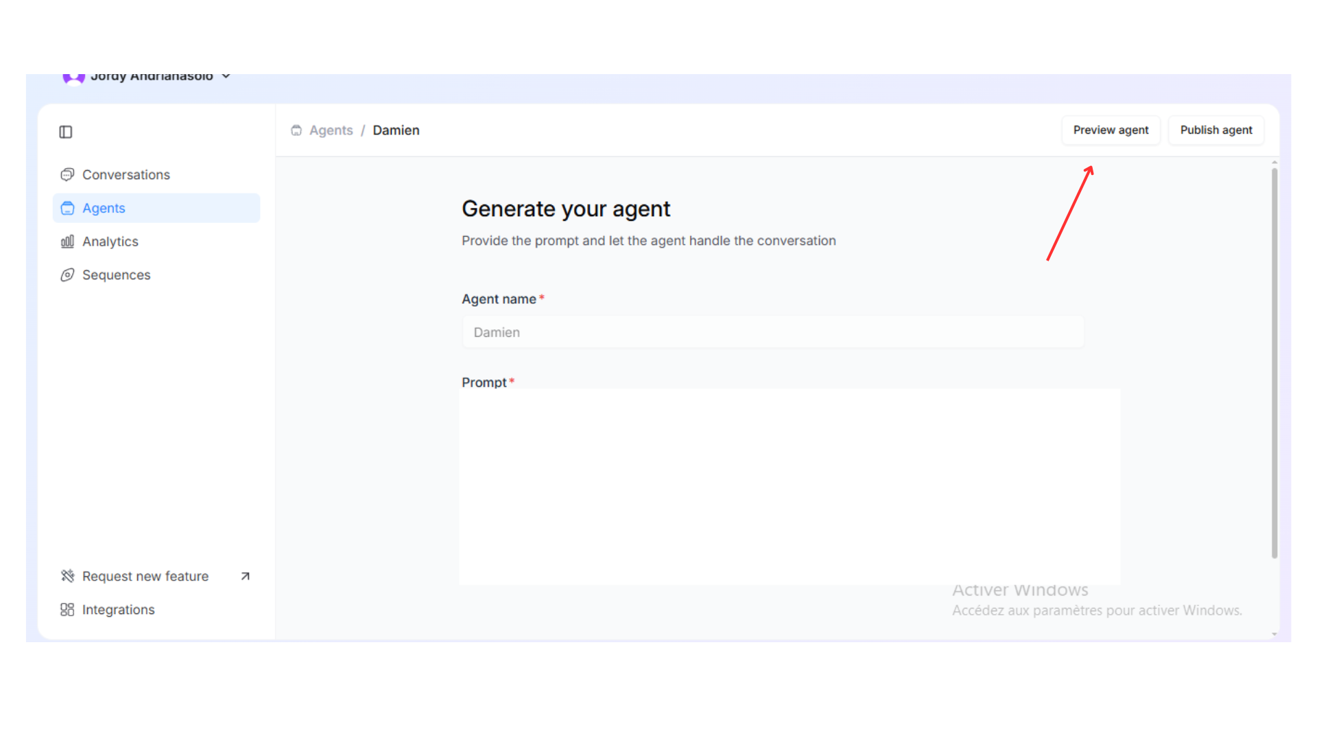This screenshot has width=1317, height=741.
Task: Go to Sequences section
Action: click(x=117, y=275)
